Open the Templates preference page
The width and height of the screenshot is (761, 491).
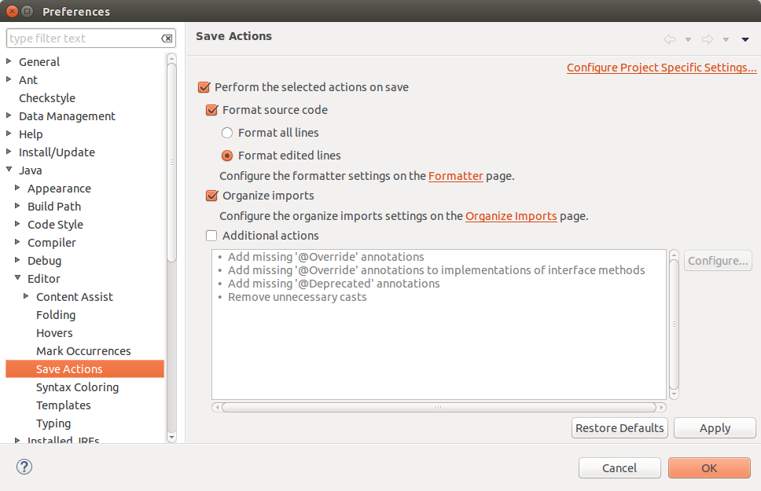pyautogui.click(x=64, y=405)
